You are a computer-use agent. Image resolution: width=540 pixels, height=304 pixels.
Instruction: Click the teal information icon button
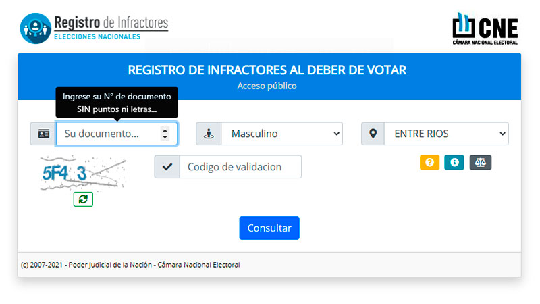(x=454, y=162)
